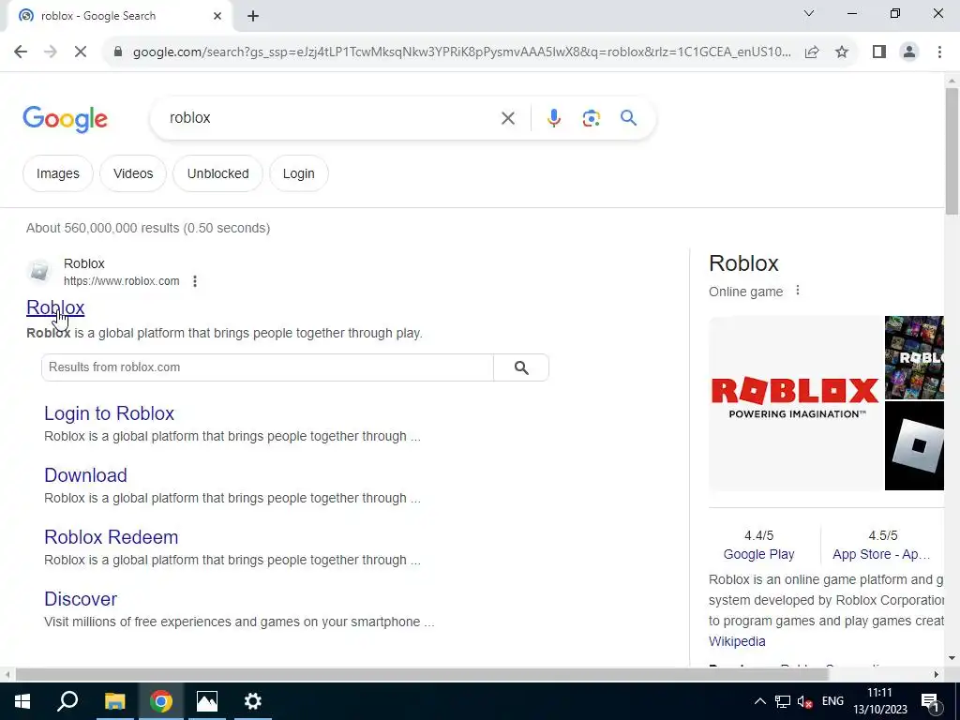Screen dimensions: 960x720
Task: Open more options beside Online game
Action: tap(797, 291)
